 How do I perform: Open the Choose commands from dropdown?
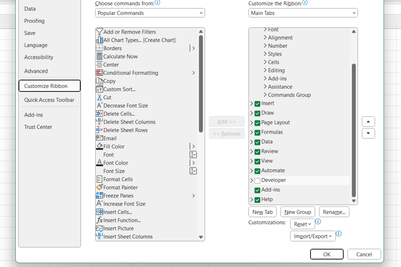pyautogui.click(x=150, y=13)
